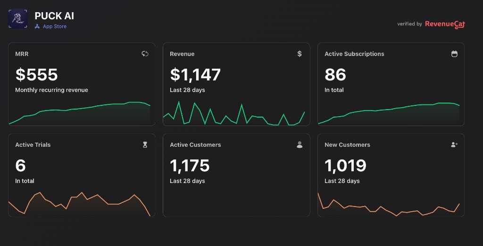Image resolution: width=483 pixels, height=246 pixels.
Task: Click the Revenue card heading
Action: point(182,54)
